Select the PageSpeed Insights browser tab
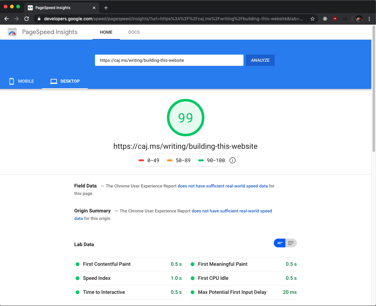The width and height of the screenshot is (376, 306). (x=61, y=8)
